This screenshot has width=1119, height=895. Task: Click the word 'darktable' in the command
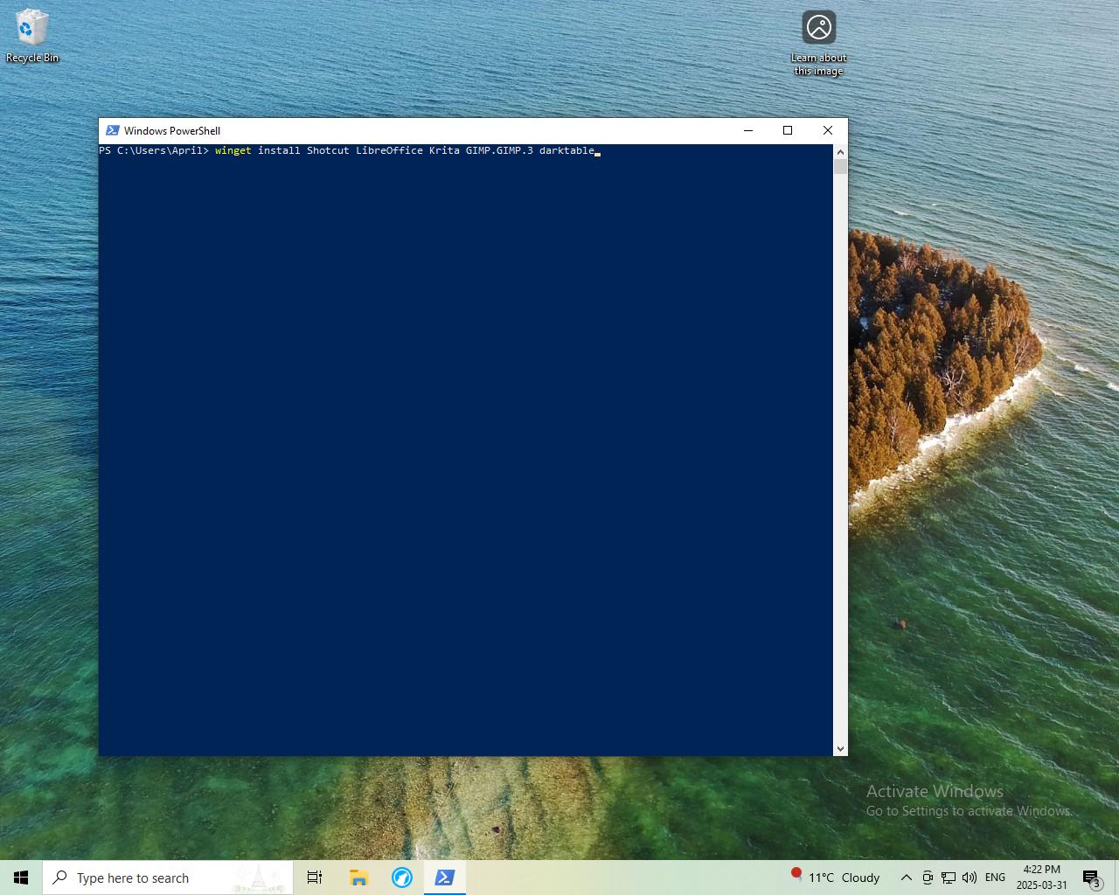566,150
